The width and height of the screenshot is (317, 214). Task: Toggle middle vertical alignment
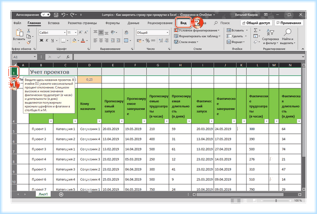101,32
